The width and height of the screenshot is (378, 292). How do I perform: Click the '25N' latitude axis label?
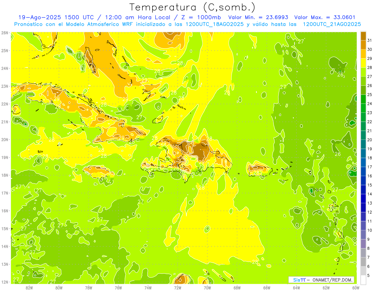tap(5, 50)
